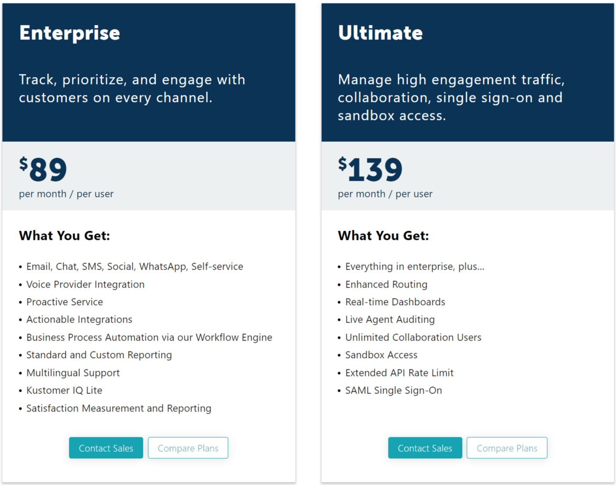Click the SAML Single Sign-On item
The height and width of the screenshot is (485, 616).
point(394,390)
